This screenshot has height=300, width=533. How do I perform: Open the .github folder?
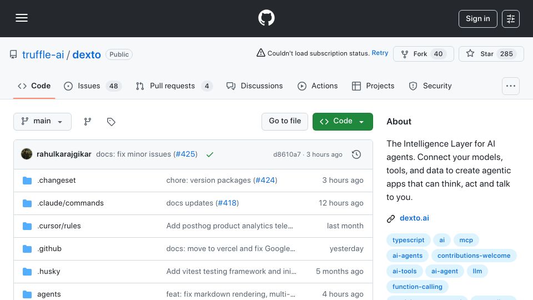pyautogui.click(x=49, y=249)
